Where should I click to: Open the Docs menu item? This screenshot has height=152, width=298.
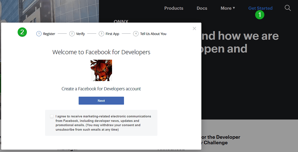tap(202, 8)
